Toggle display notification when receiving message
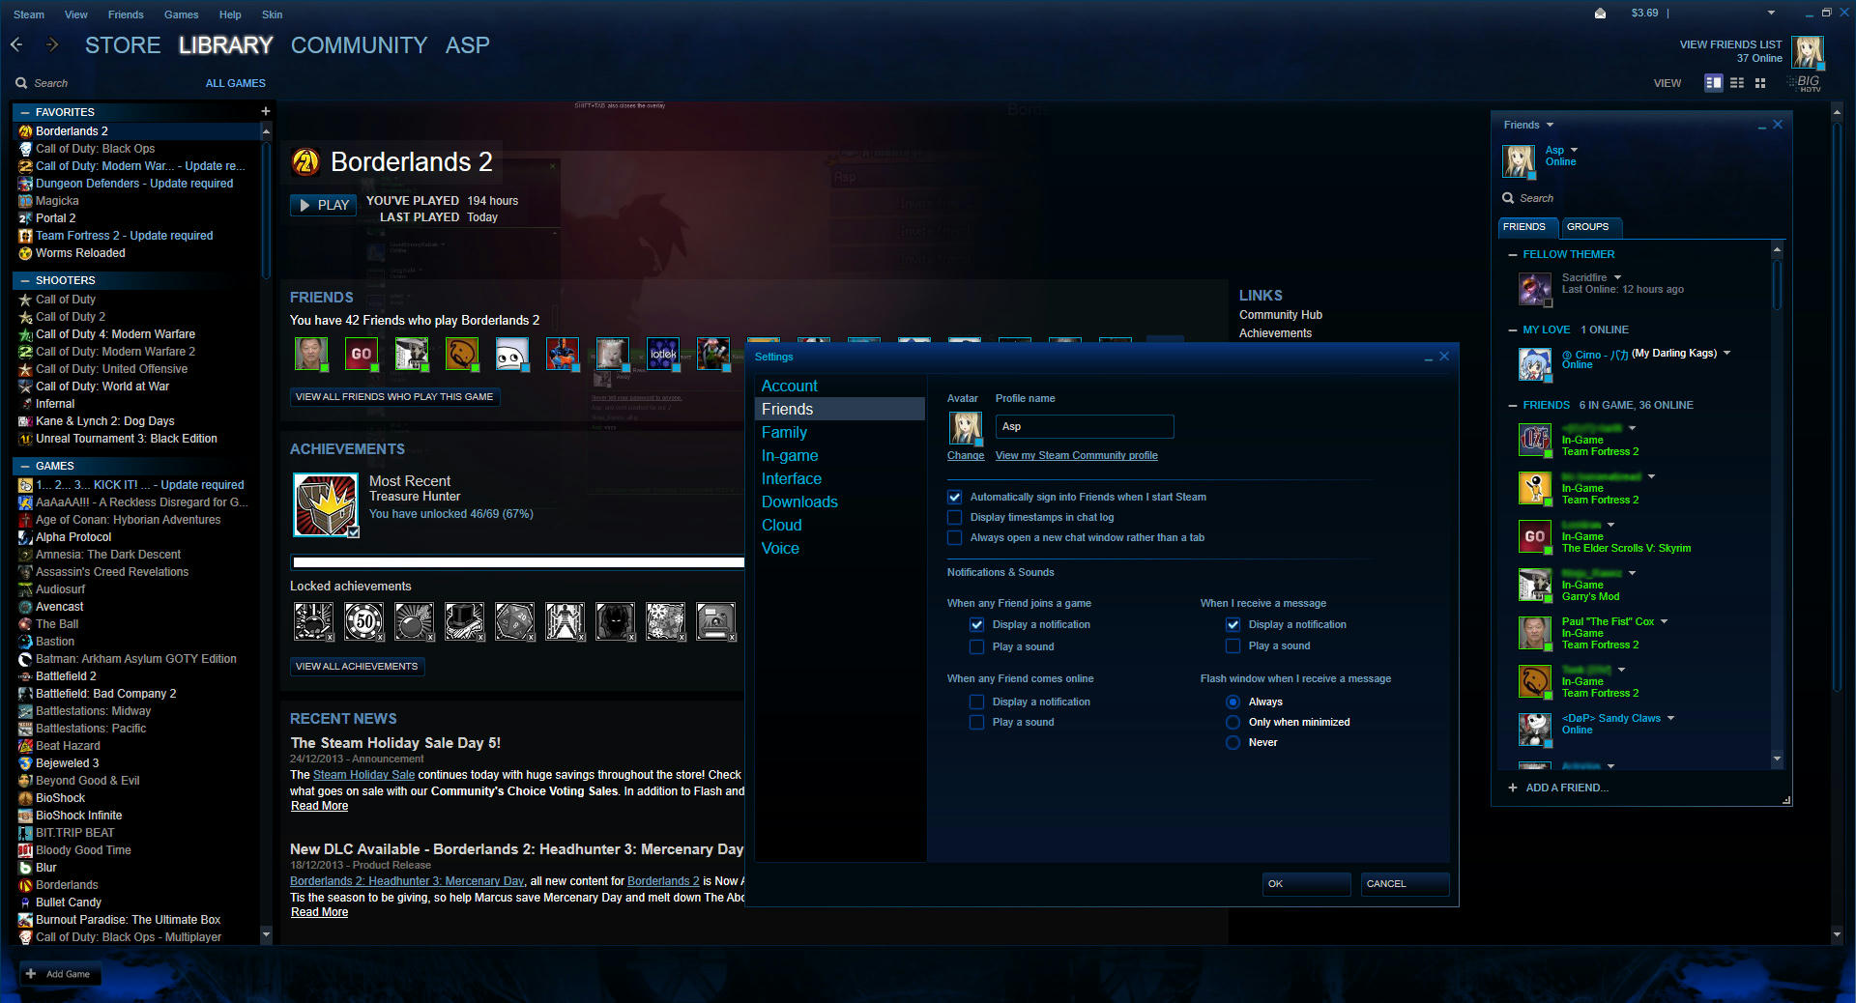 coord(1233,625)
